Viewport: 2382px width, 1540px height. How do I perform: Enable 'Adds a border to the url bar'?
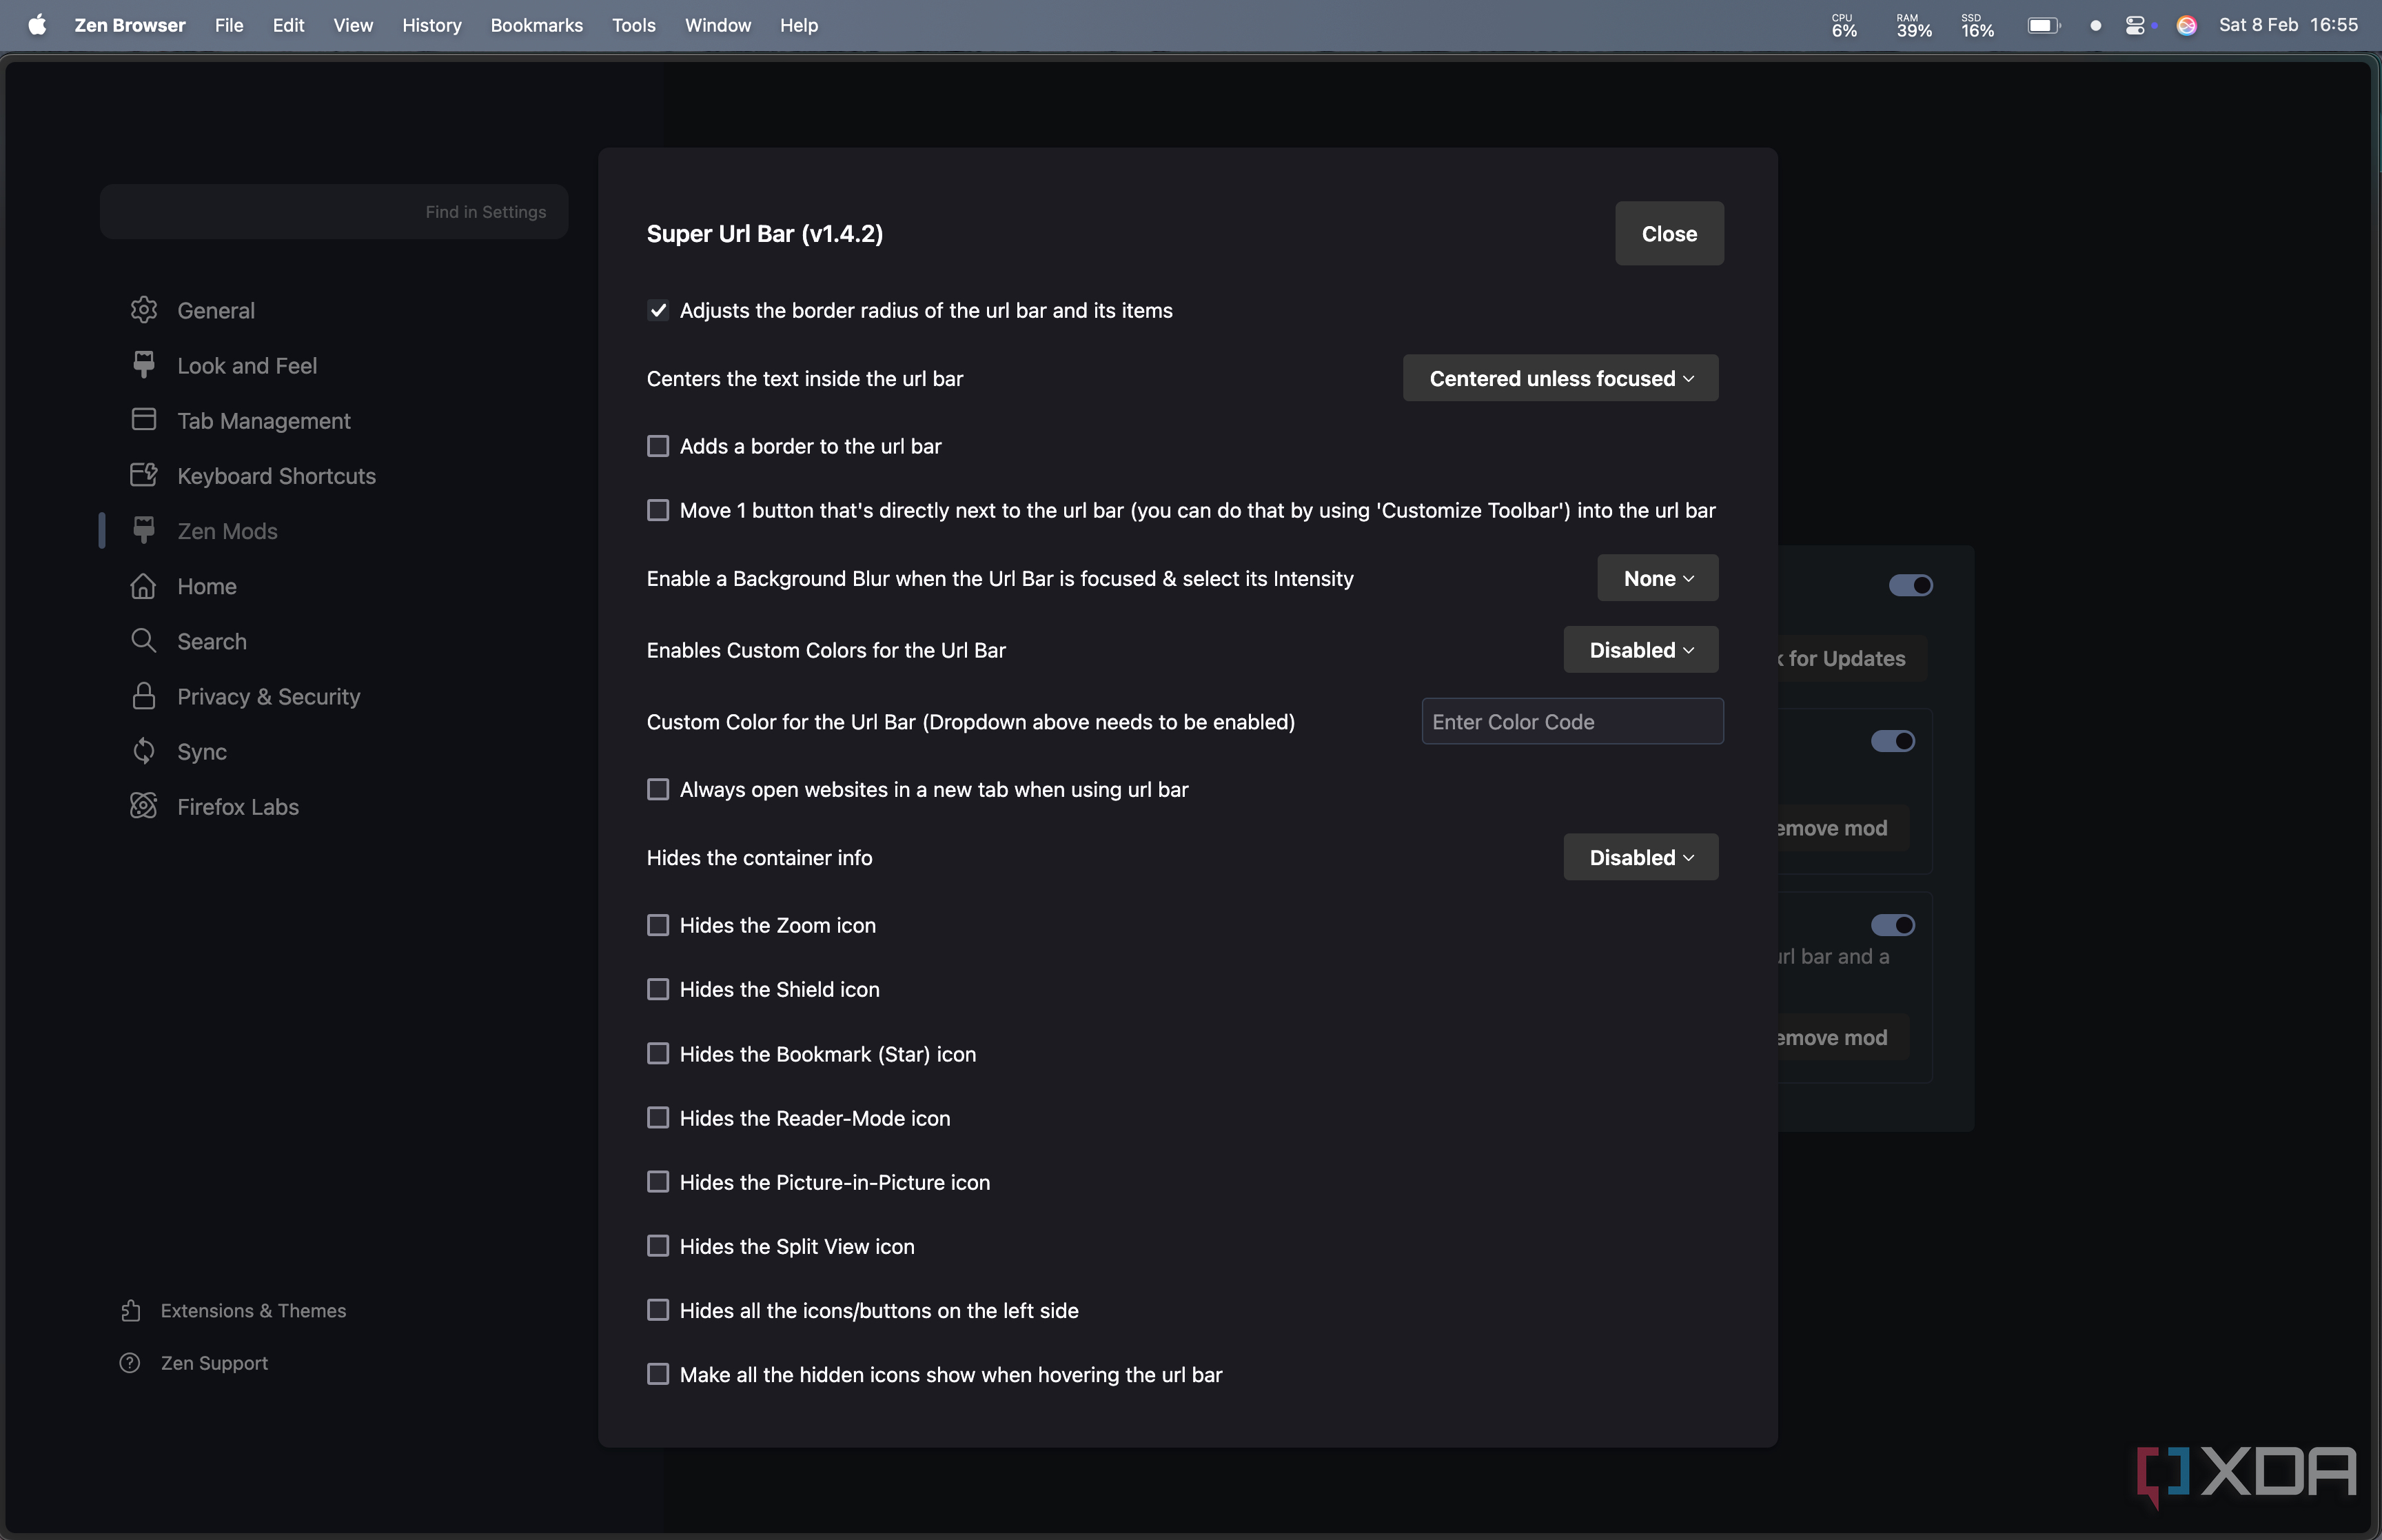coord(658,445)
